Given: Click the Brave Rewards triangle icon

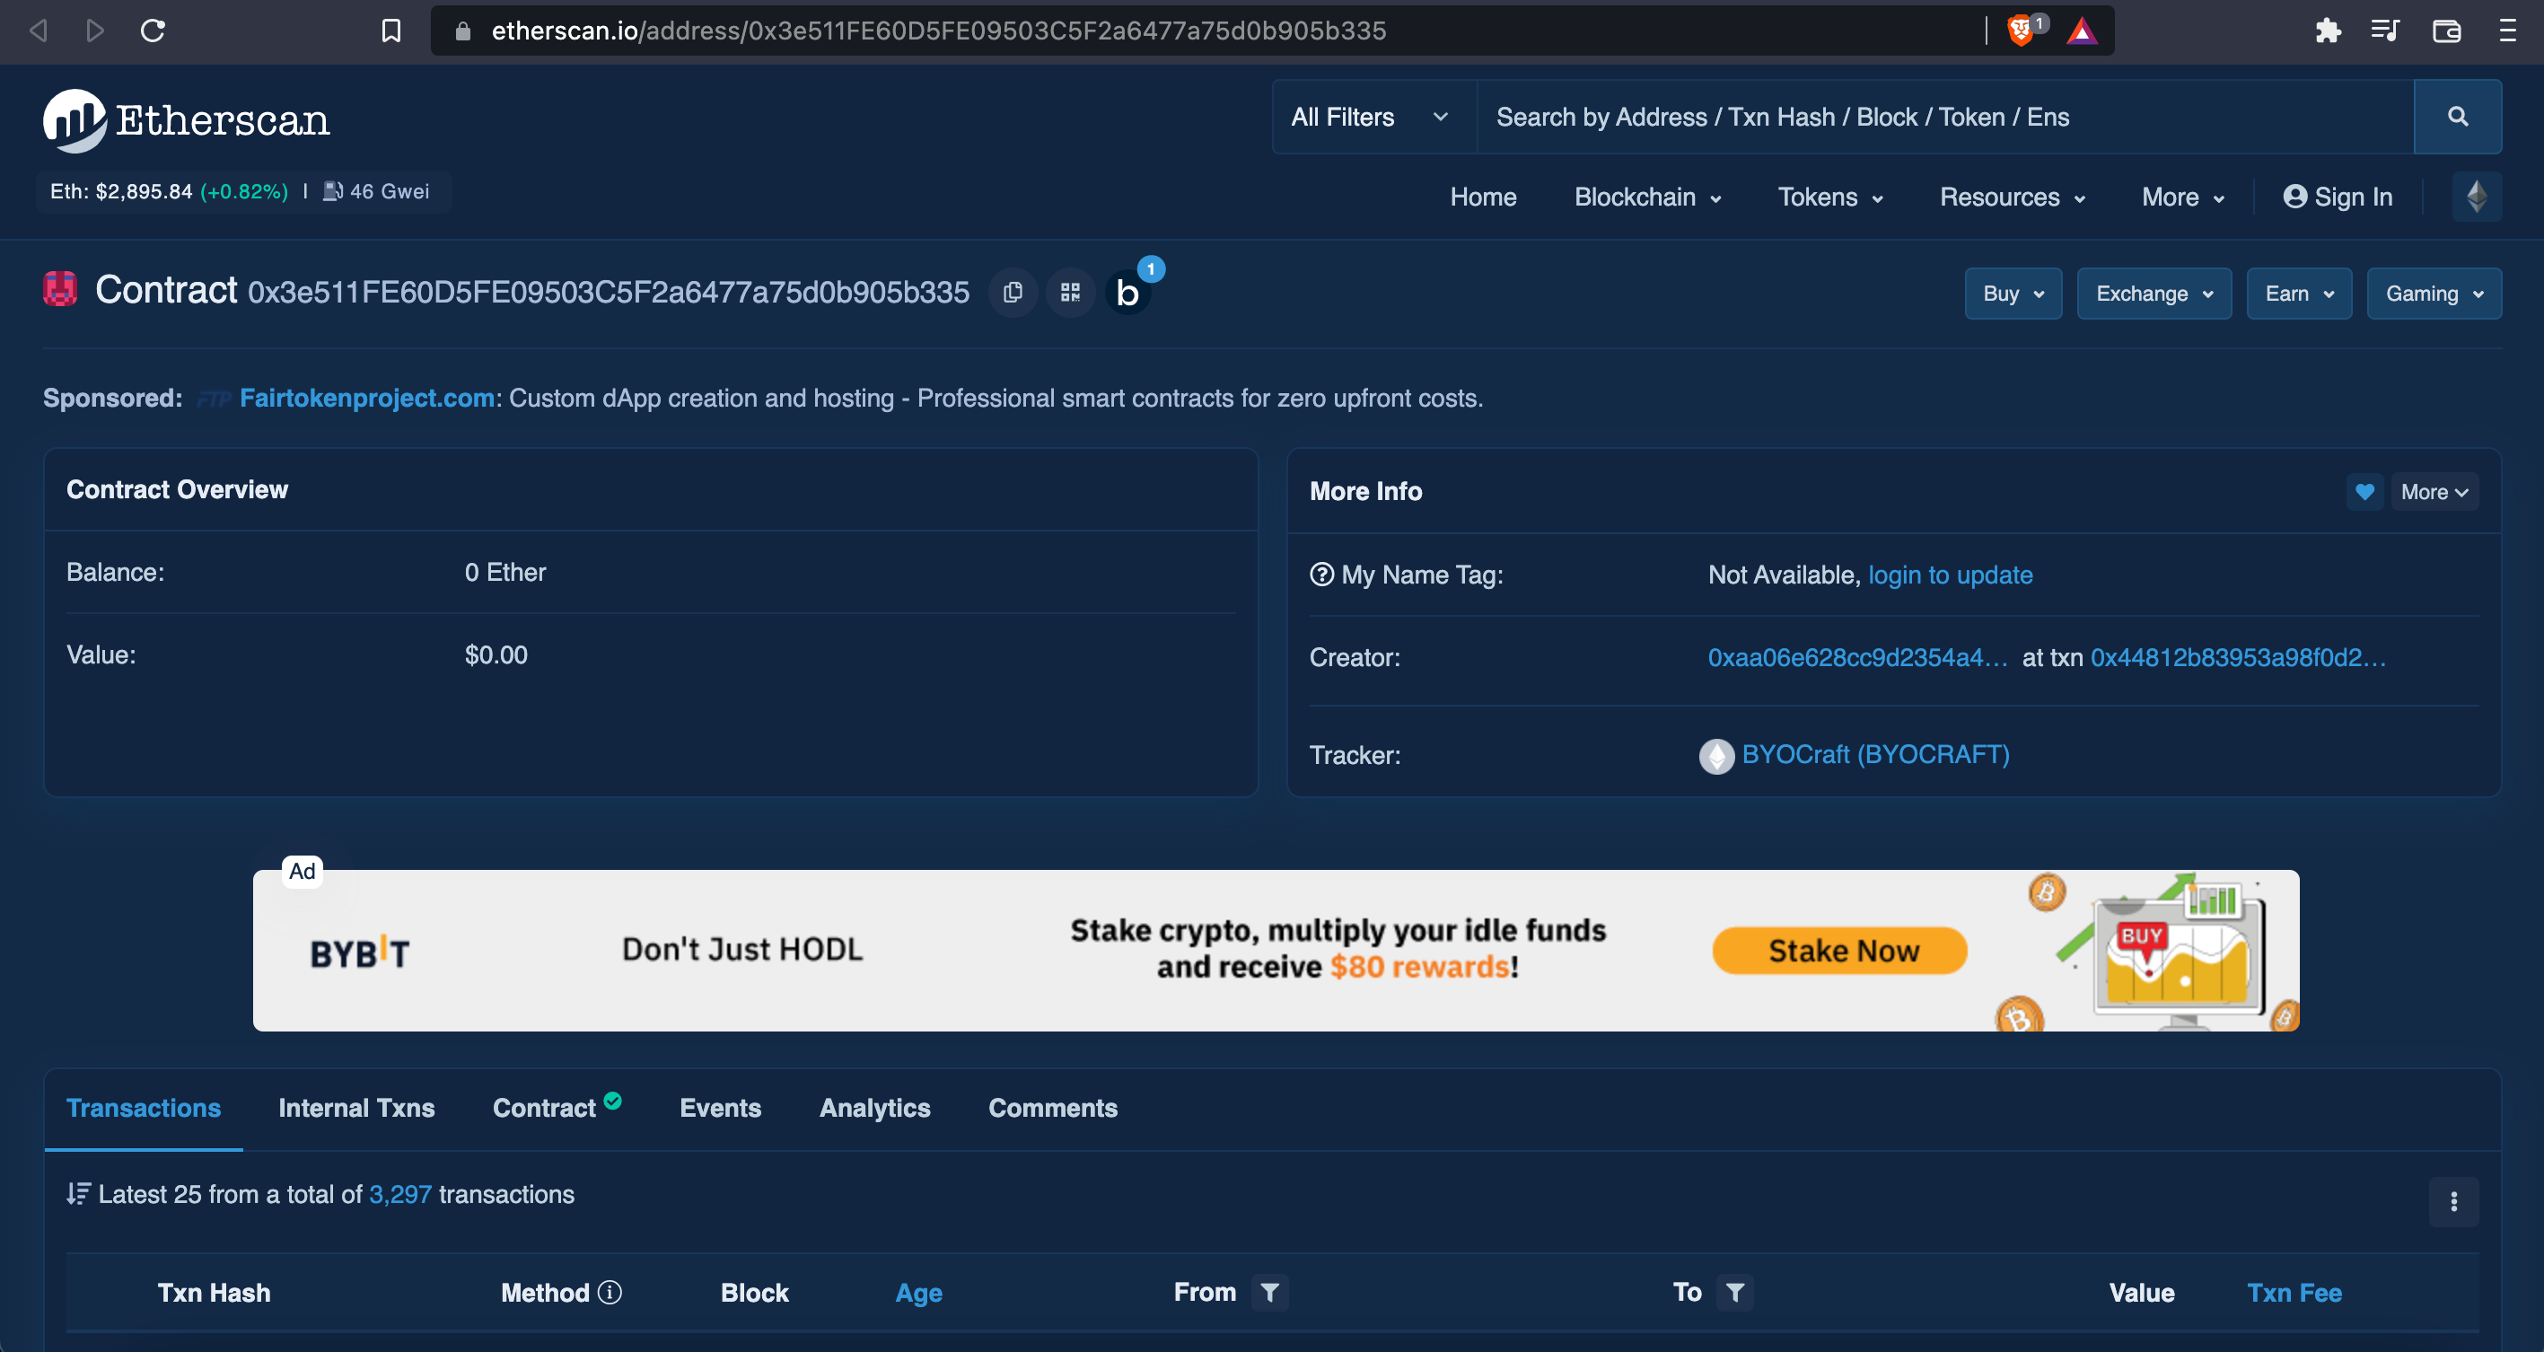Looking at the screenshot, I should pos(2081,31).
